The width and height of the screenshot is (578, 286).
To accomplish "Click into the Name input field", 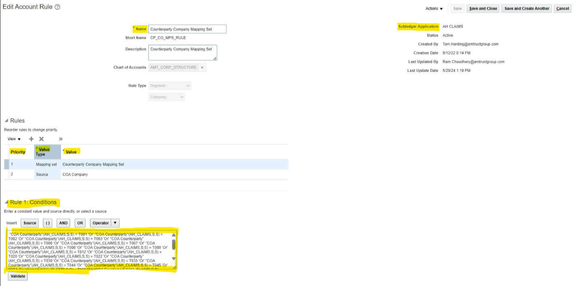I will (x=187, y=29).
